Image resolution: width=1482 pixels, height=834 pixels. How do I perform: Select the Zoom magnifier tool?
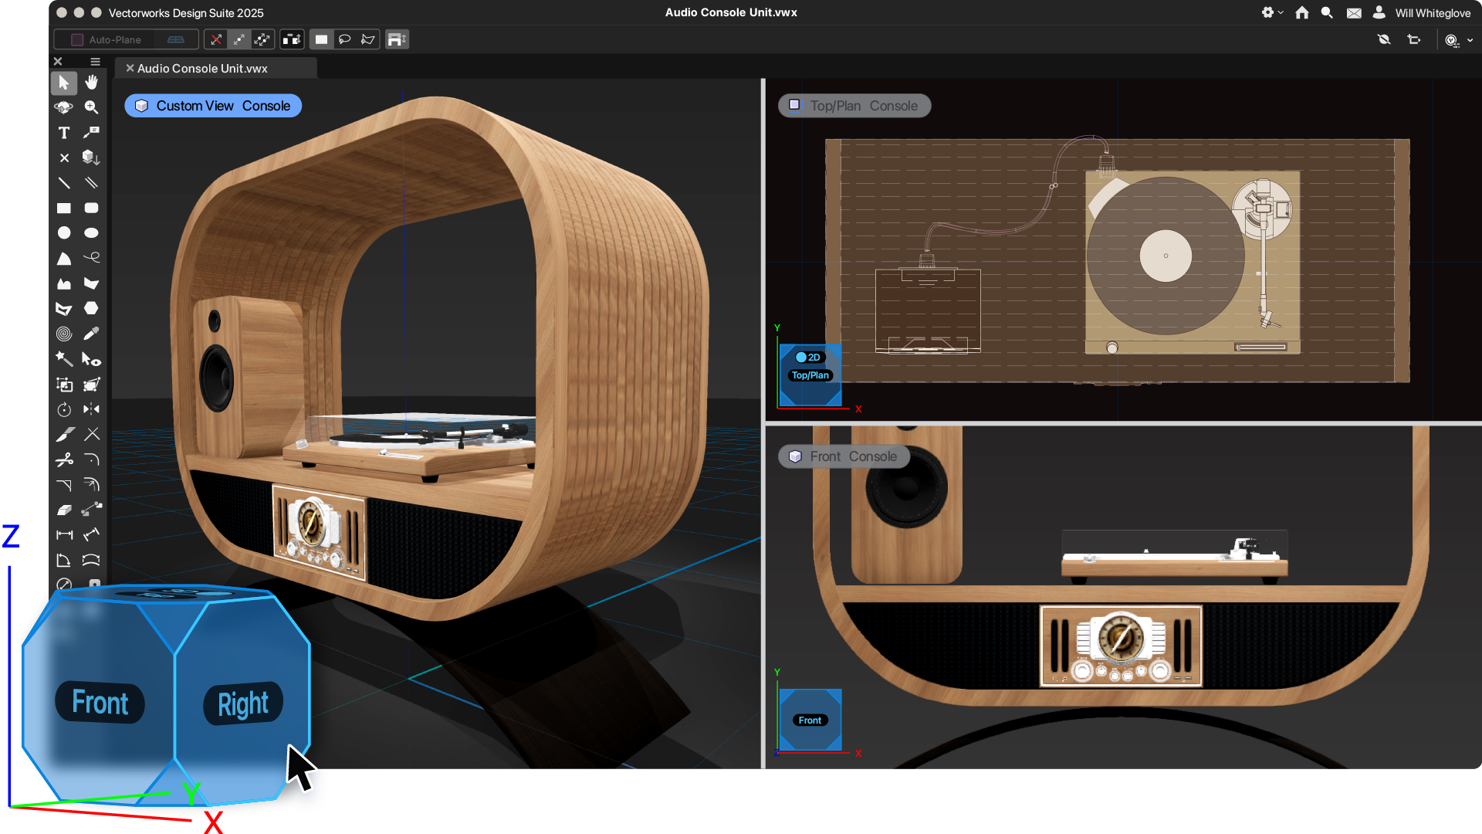coord(92,107)
